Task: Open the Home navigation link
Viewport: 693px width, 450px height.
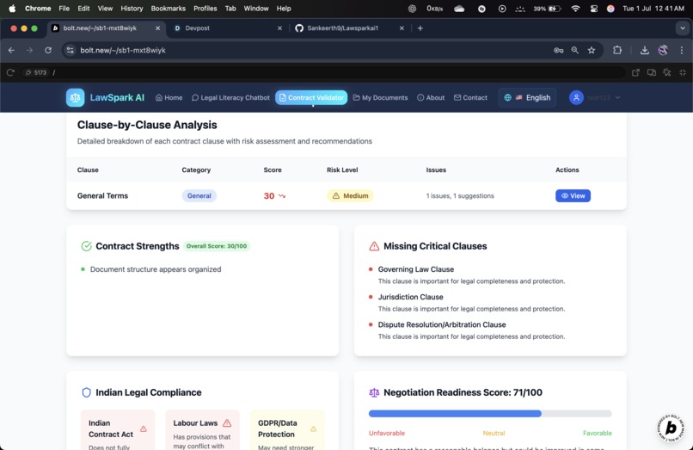Action: coord(169,97)
